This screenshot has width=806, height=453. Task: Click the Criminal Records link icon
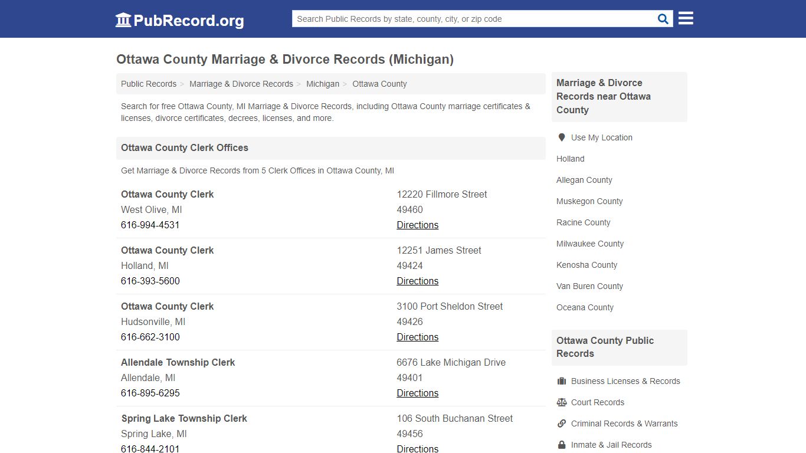point(562,424)
